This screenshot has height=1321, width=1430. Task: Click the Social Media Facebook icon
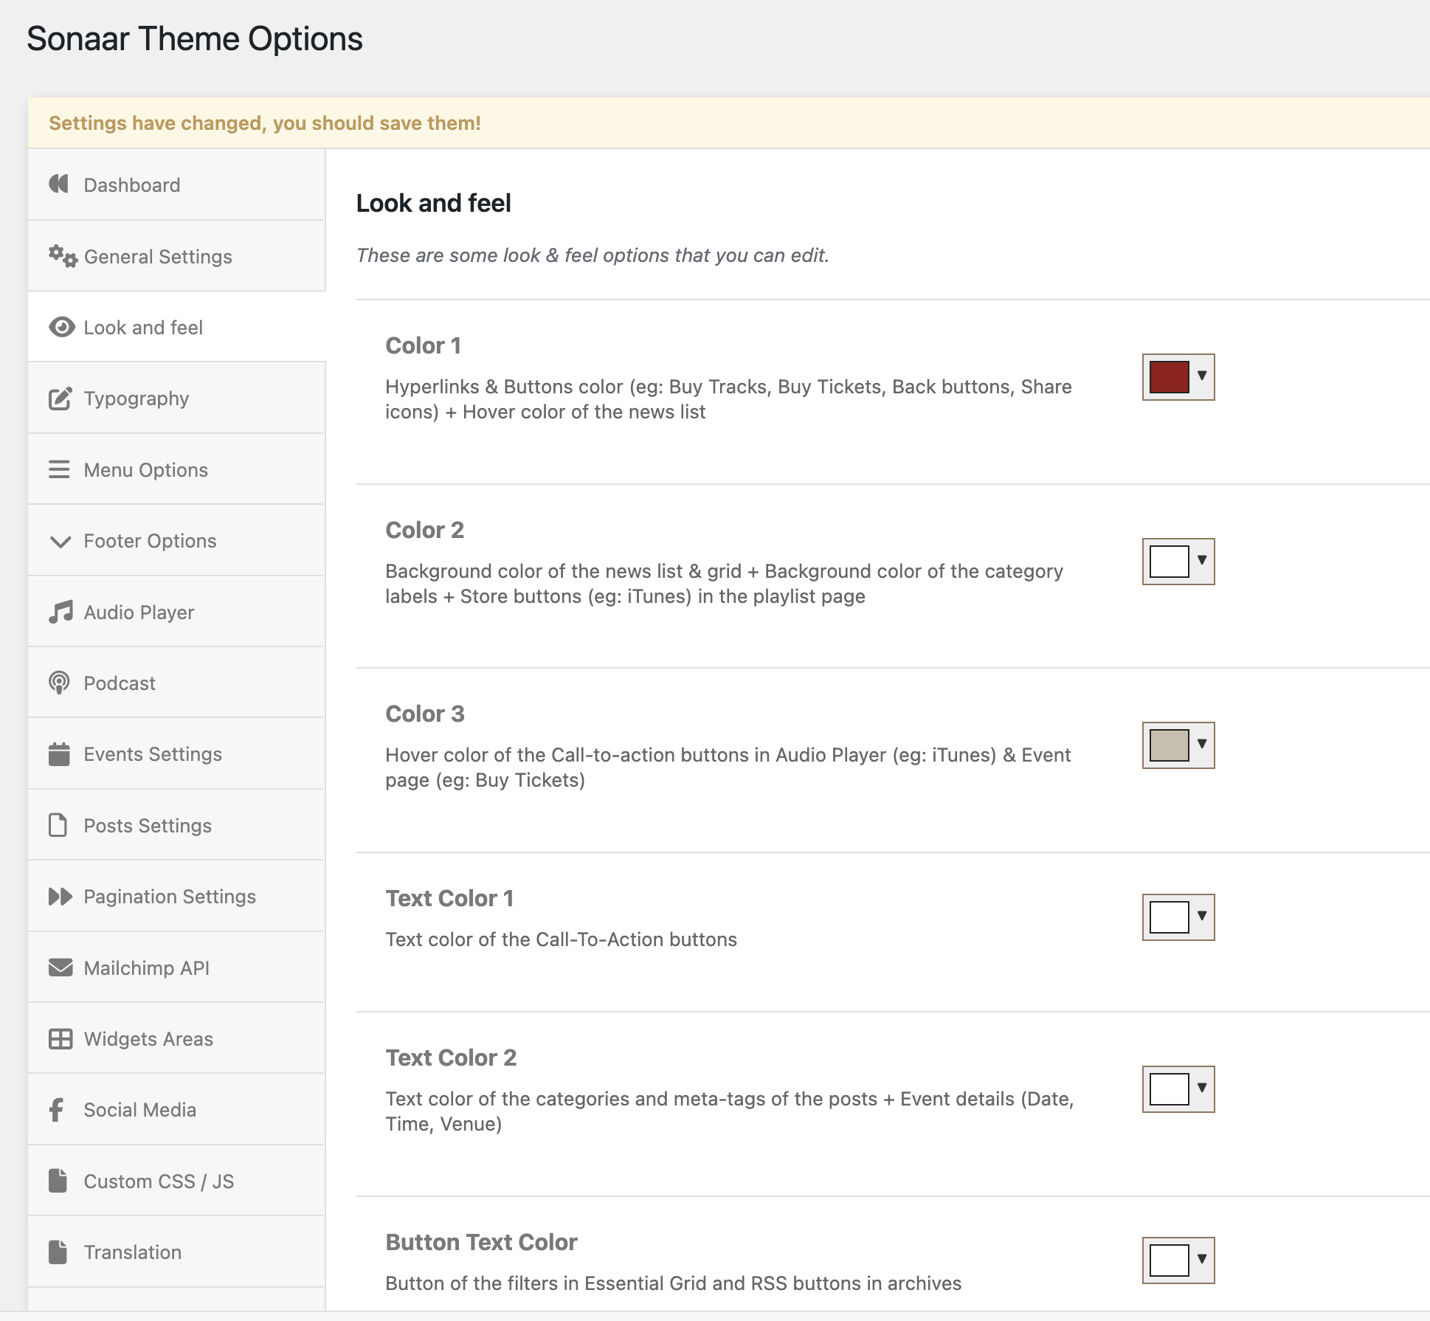point(57,1109)
